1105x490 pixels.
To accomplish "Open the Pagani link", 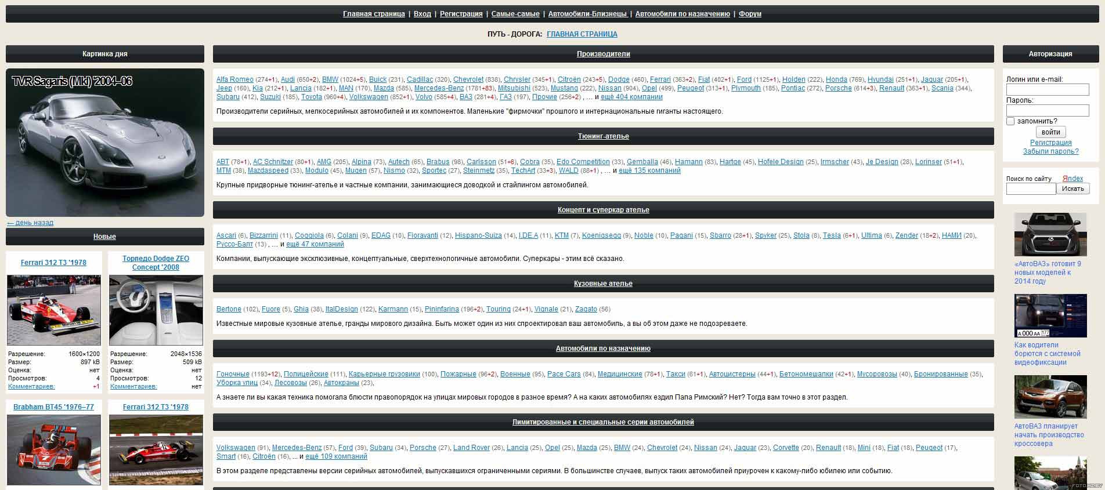I will 681,235.
